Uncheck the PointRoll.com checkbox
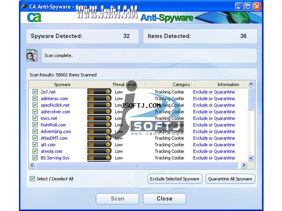This screenshot has width=282, height=211. click(35, 125)
